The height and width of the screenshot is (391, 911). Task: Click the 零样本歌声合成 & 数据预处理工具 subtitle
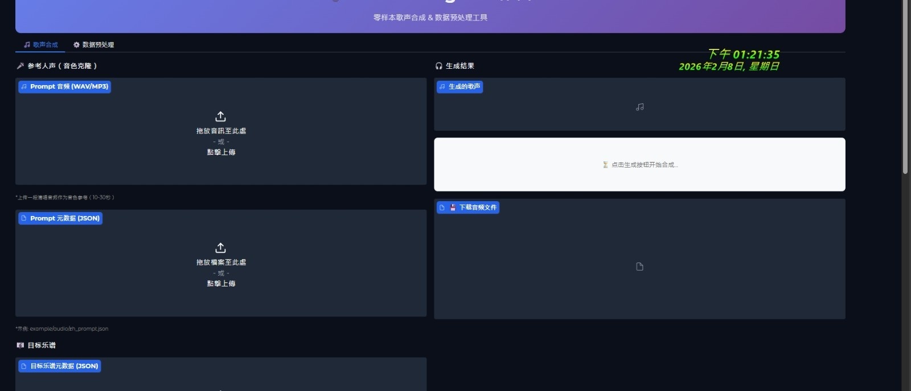(x=430, y=18)
